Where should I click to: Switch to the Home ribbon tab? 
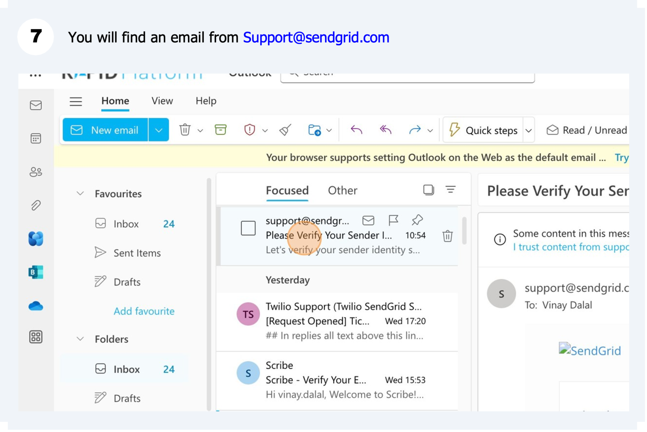pyautogui.click(x=115, y=101)
